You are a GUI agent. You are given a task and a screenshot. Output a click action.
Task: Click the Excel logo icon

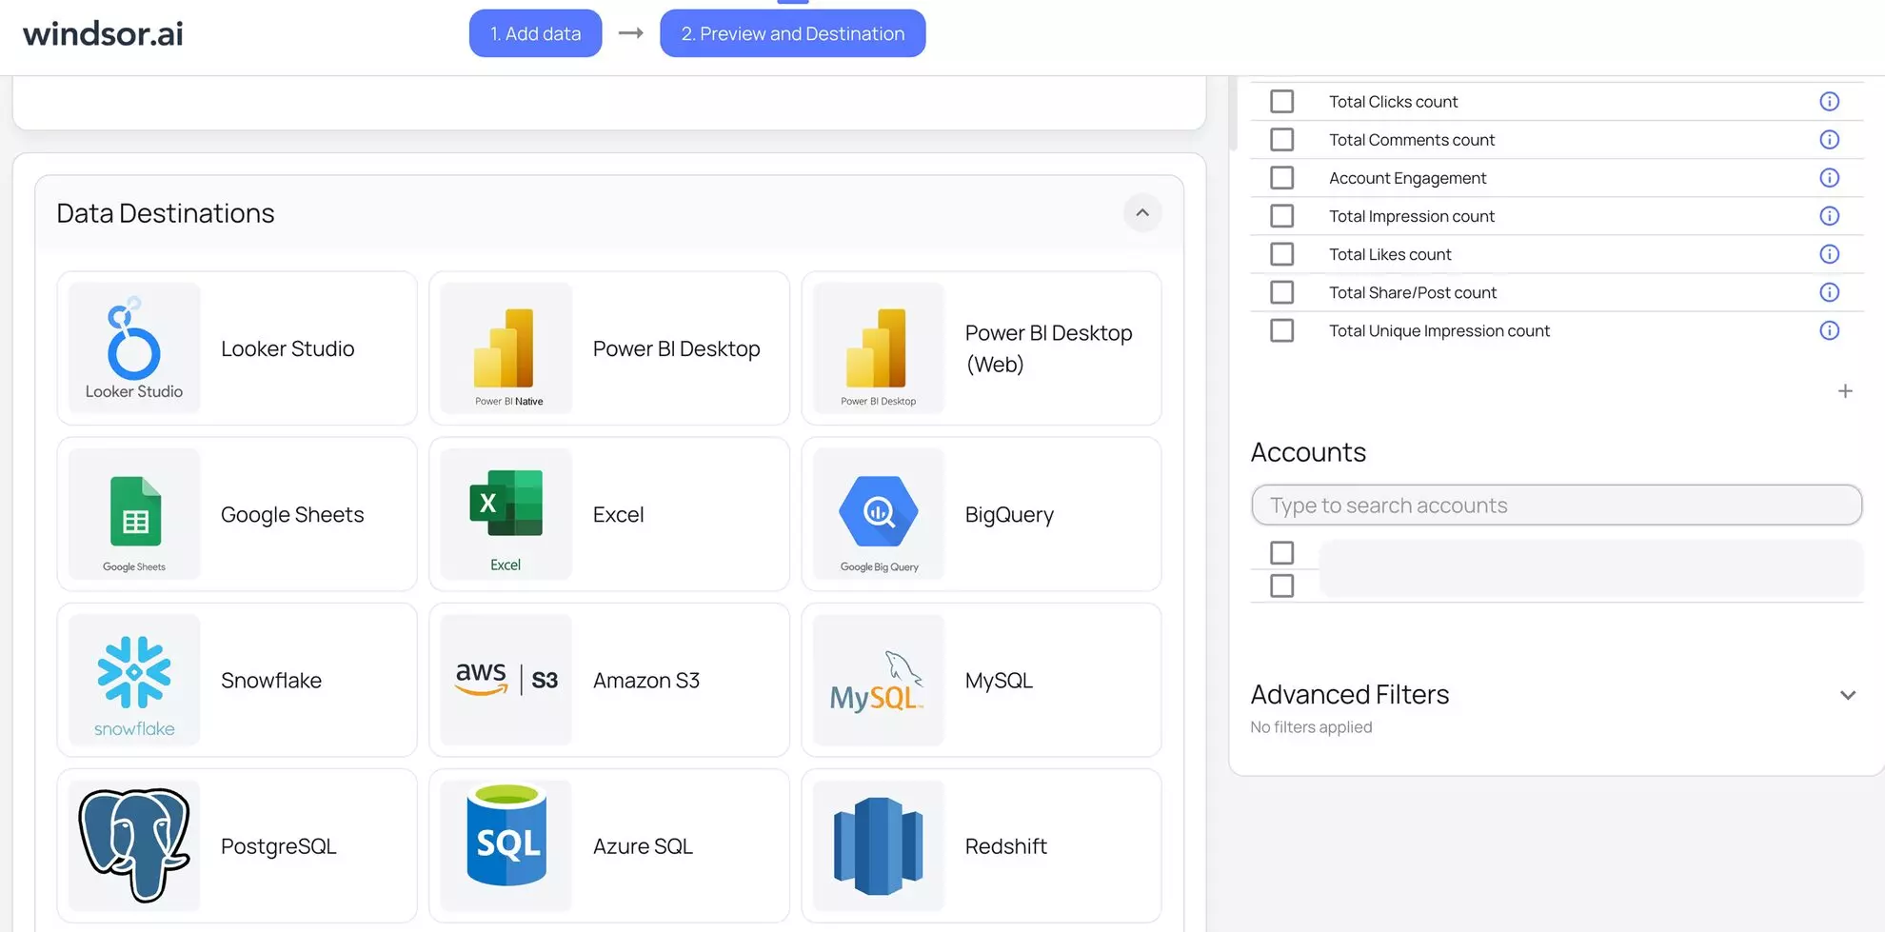[x=506, y=514]
